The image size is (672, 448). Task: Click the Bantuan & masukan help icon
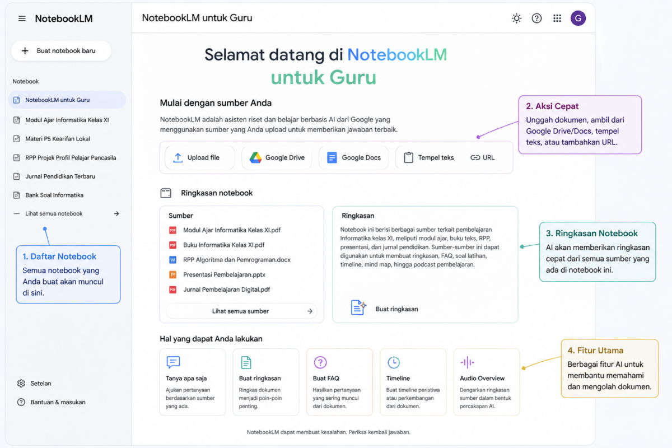pos(21,402)
